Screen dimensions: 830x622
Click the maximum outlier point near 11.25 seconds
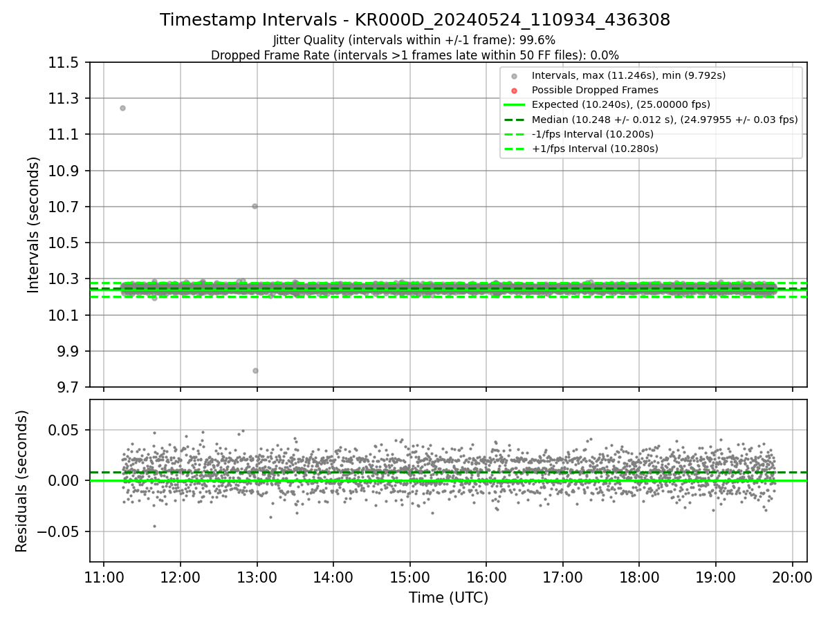click(122, 108)
